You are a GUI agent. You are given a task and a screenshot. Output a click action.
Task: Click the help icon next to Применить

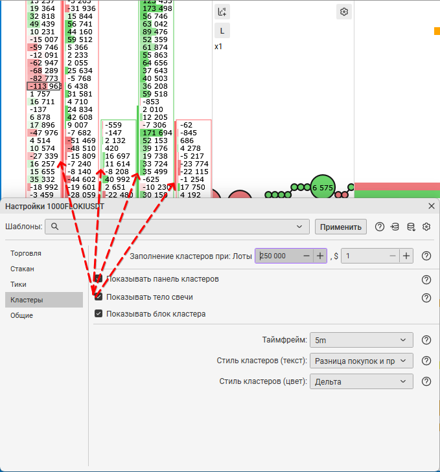[380, 227]
